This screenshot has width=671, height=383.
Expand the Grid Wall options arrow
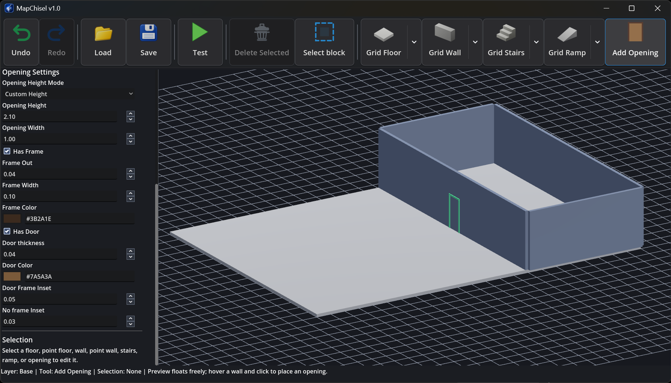(x=475, y=42)
